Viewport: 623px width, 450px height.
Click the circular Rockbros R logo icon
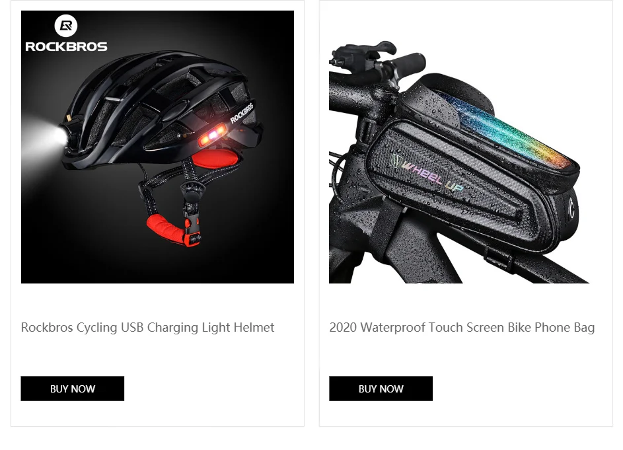pos(65,26)
